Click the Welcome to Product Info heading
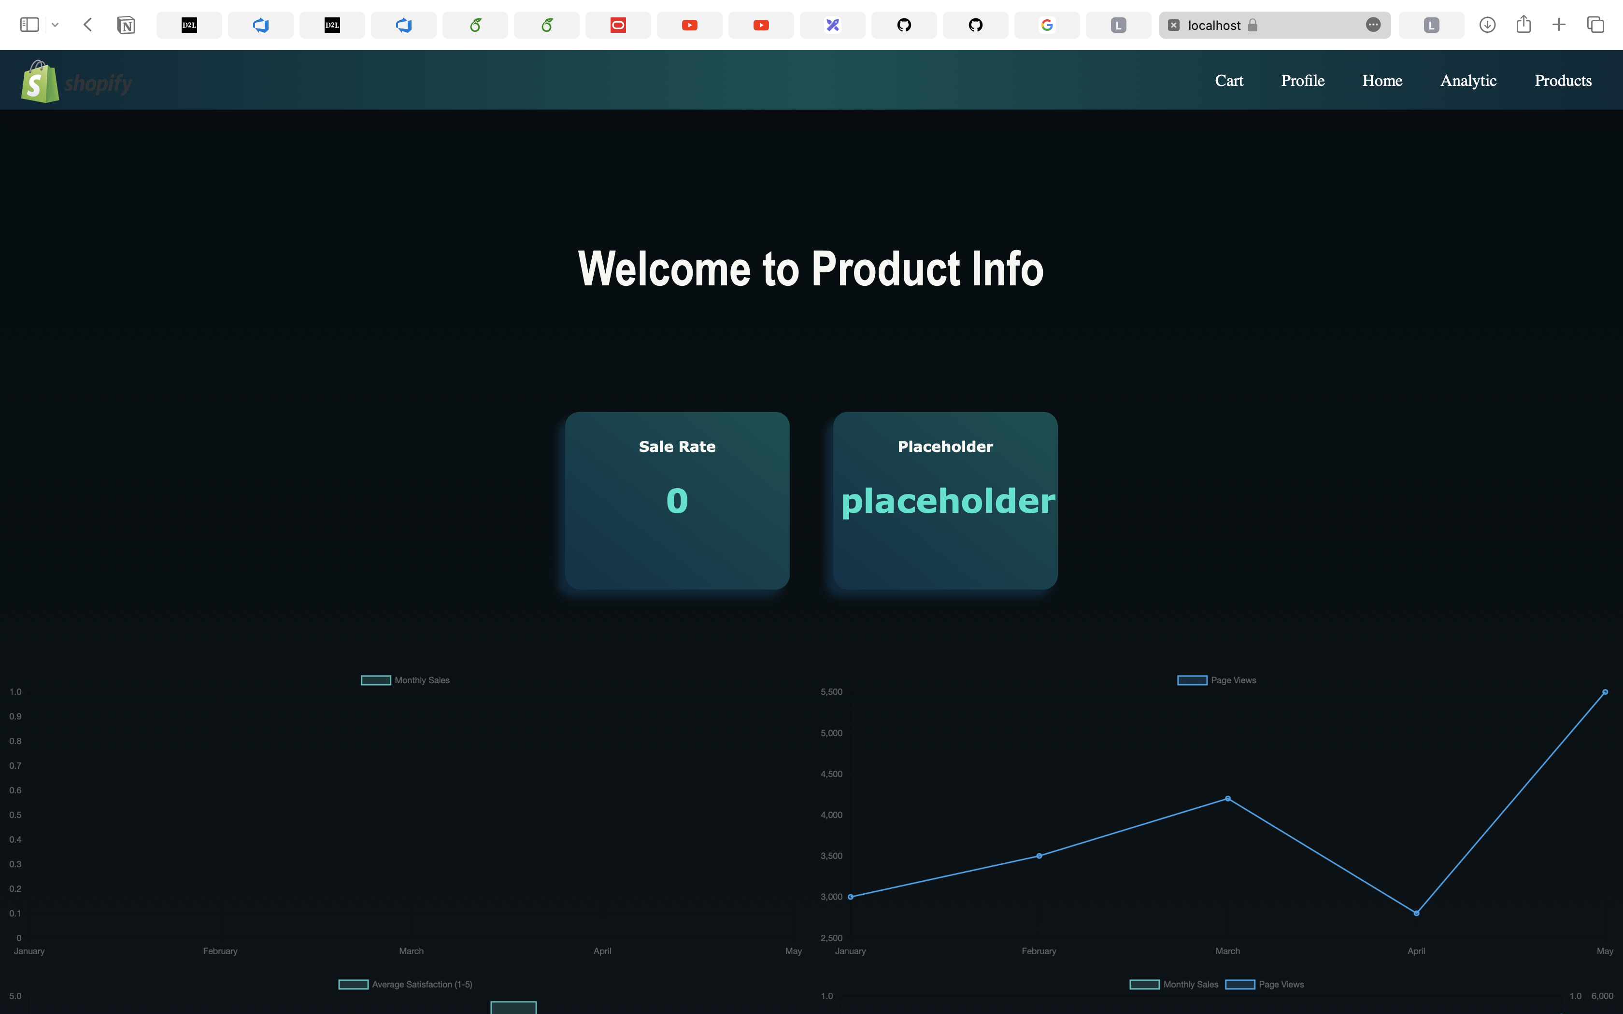Screen dimensions: 1623x1014 [811, 269]
